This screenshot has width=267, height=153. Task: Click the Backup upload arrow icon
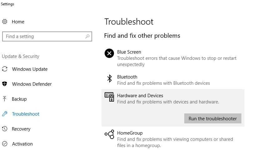tap(5, 99)
